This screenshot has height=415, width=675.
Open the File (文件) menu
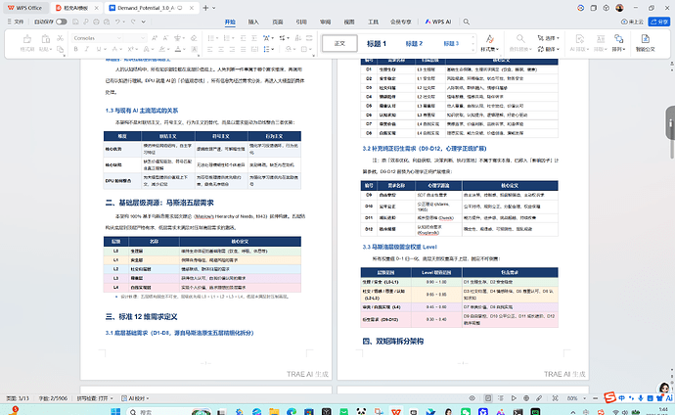(x=15, y=22)
